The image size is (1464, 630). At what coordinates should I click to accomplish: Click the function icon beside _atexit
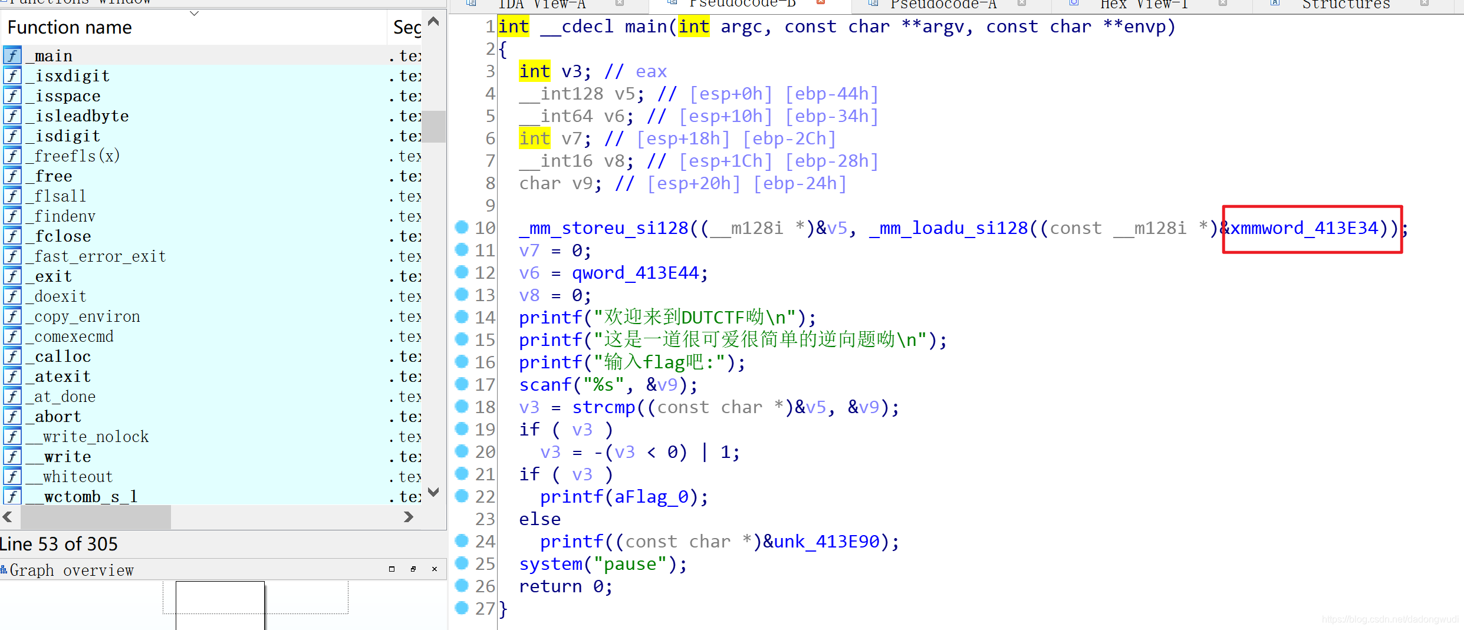coord(12,376)
